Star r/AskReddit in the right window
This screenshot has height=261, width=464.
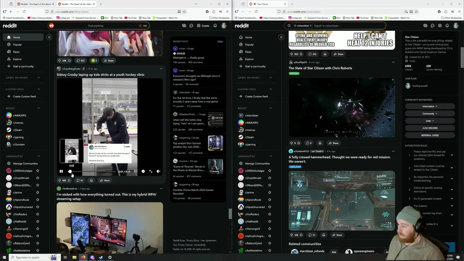coord(269,221)
